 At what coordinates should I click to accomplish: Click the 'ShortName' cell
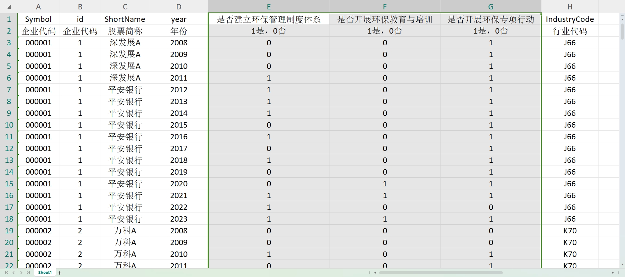(x=125, y=19)
